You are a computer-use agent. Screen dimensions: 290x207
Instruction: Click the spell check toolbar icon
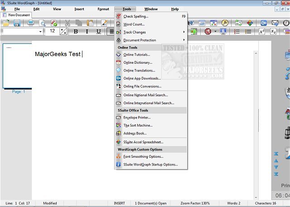[54, 23]
